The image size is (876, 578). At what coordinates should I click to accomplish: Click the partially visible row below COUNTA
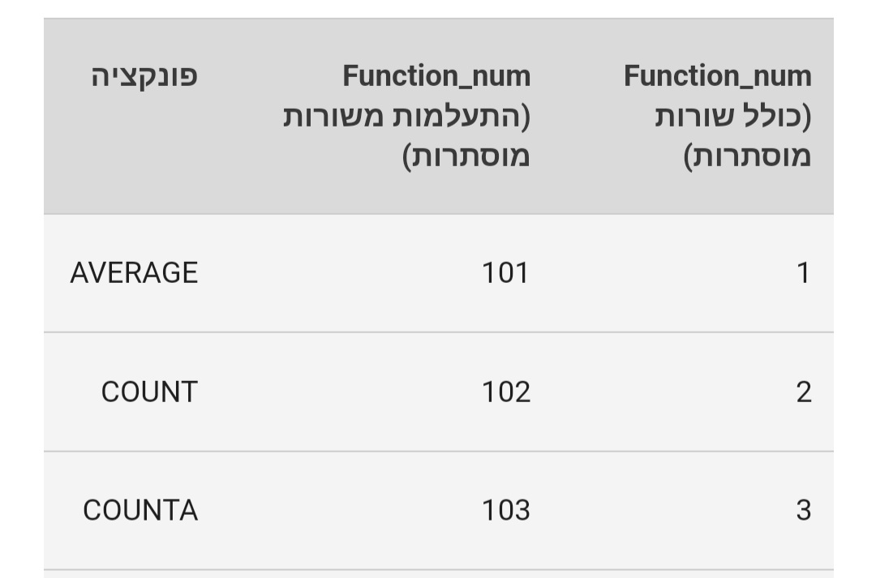[438, 574]
